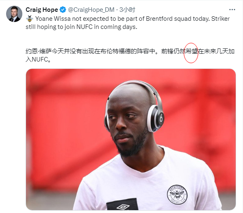Click the 3小时 timestamp
Screen dimensions: 243x213
click(x=127, y=10)
